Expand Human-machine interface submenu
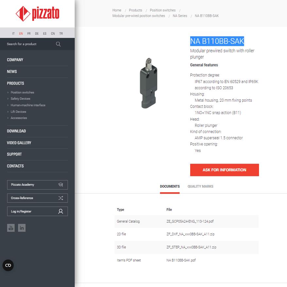Image resolution: width=287 pixels, height=287 pixels. click(x=28, y=105)
